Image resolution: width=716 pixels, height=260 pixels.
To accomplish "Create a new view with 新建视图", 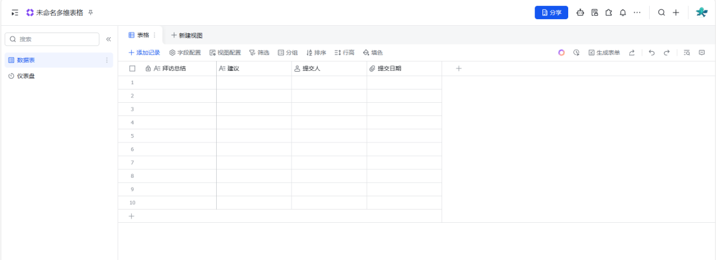I will (x=187, y=35).
